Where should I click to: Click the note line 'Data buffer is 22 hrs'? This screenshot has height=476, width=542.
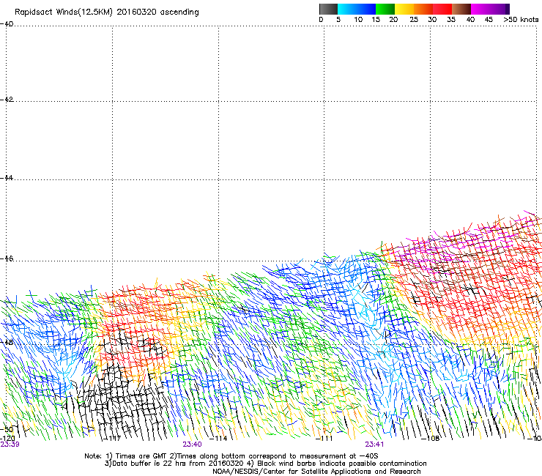point(265,464)
